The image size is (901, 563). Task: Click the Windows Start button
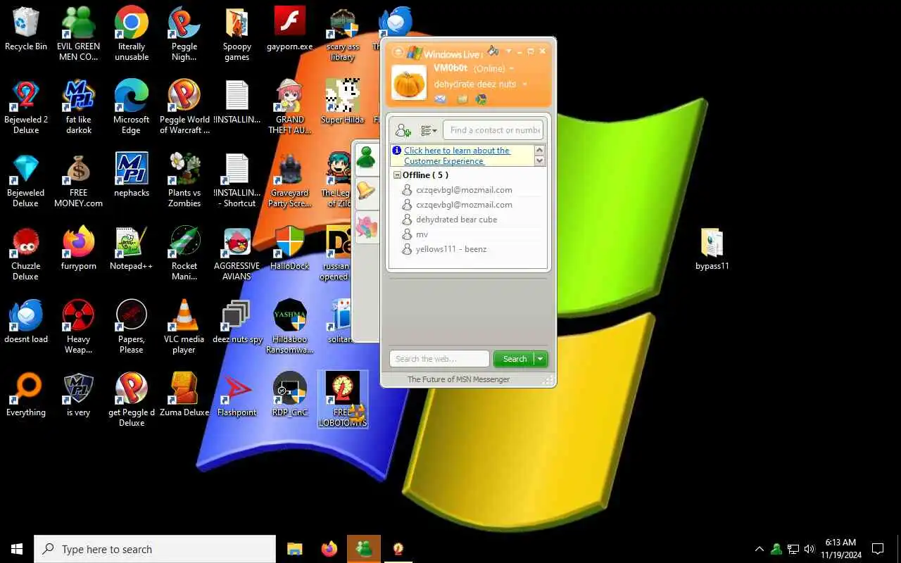pyautogui.click(x=17, y=549)
